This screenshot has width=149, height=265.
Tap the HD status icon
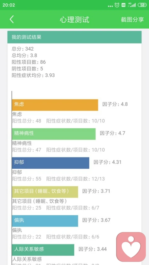click(x=124, y=5)
